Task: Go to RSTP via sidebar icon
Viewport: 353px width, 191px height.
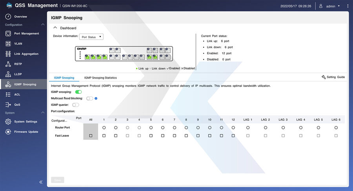Action: pos(8,64)
